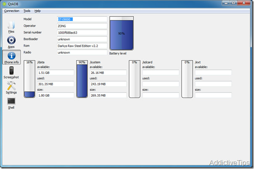
Task: Open the Screenshot tool
Action: tap(11, 72)
